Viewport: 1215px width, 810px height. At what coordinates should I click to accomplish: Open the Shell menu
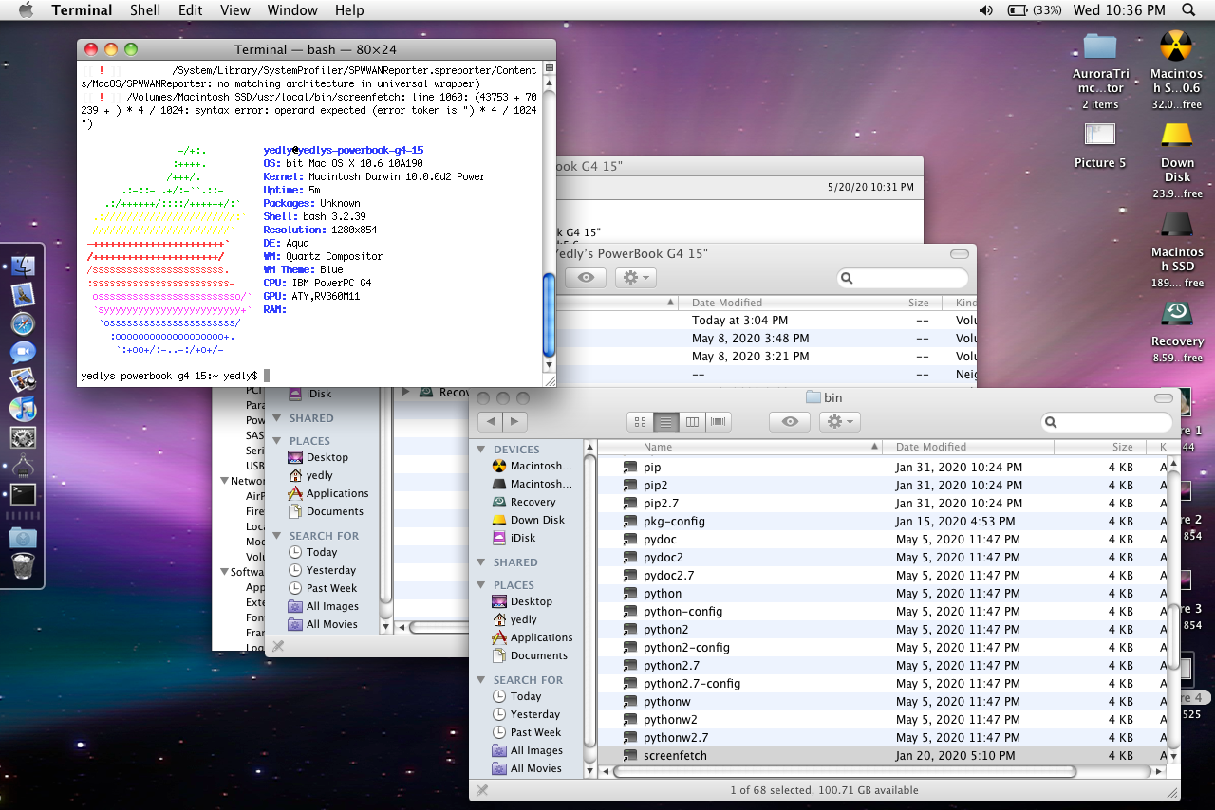pos(145,10)
